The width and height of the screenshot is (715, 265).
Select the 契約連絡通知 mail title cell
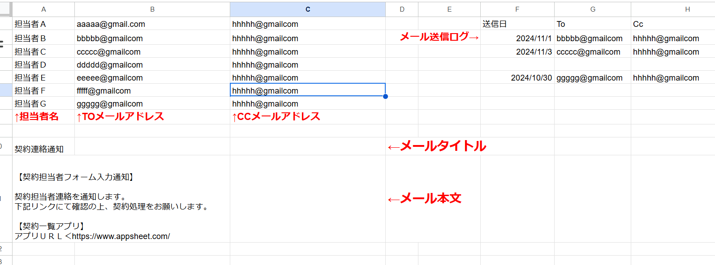[x=43, y=146]
